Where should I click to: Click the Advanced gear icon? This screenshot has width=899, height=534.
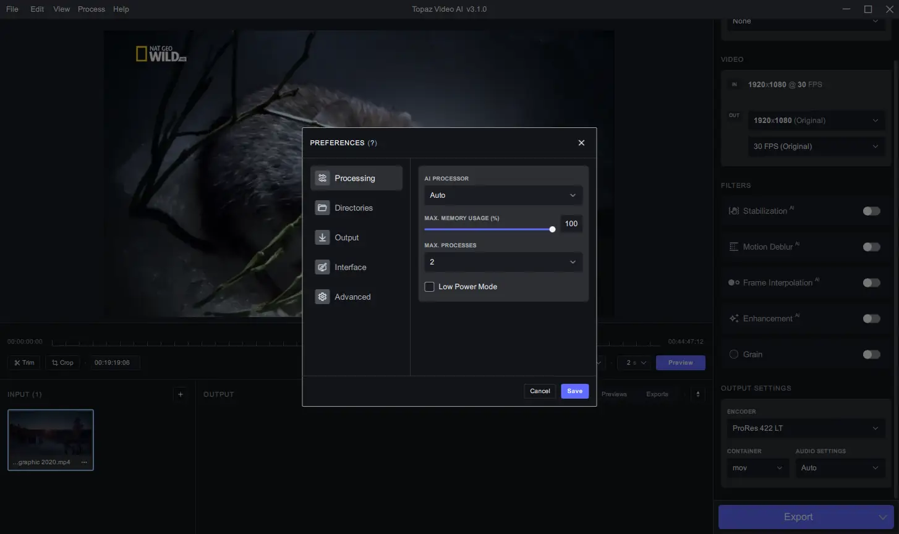coord(322,297)
